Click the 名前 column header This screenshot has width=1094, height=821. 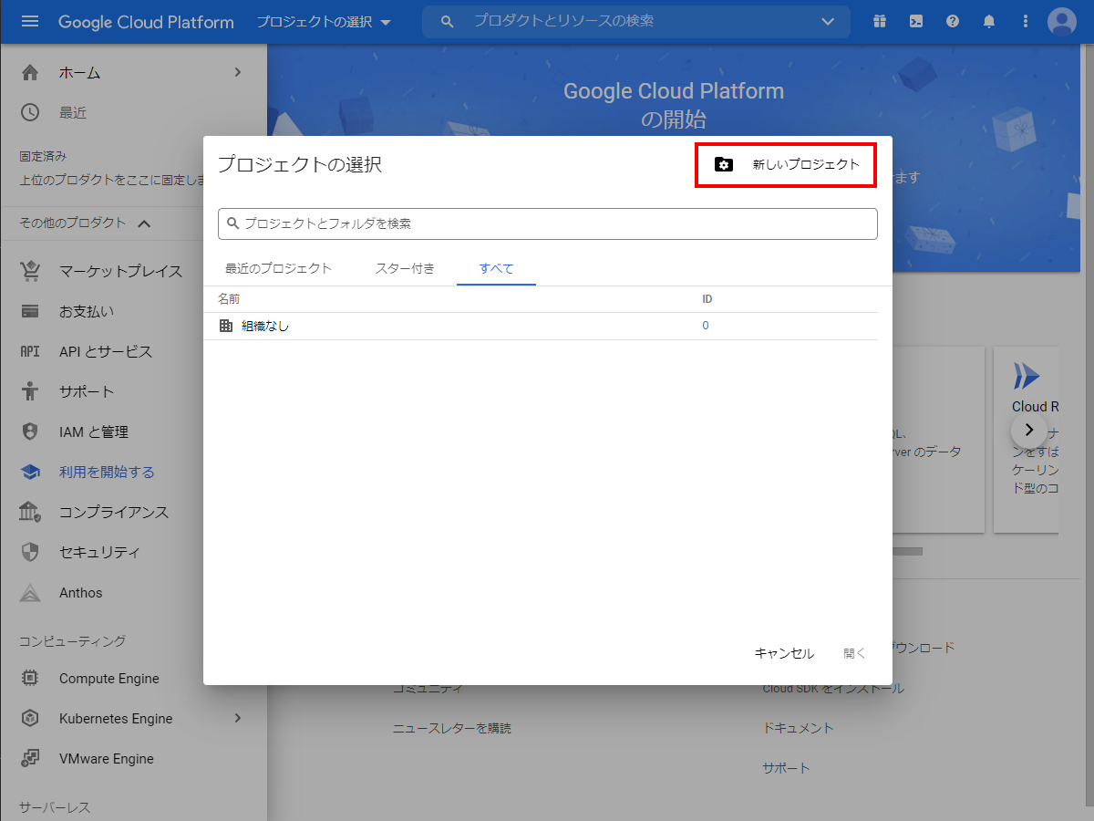[229, 299]
